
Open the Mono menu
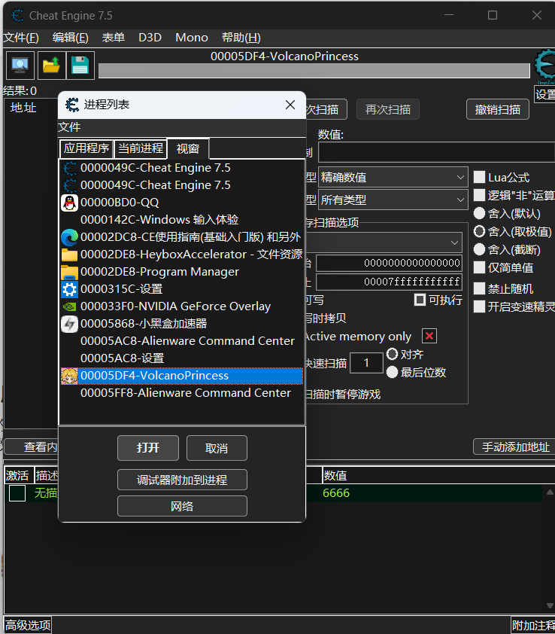point(192,38)
